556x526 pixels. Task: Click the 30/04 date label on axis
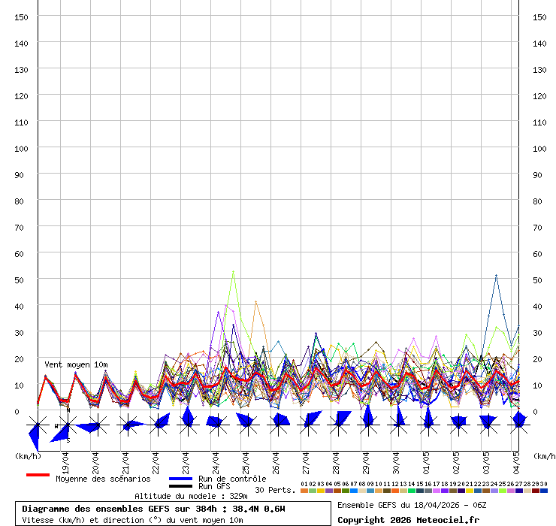click(x=397, y=459)
